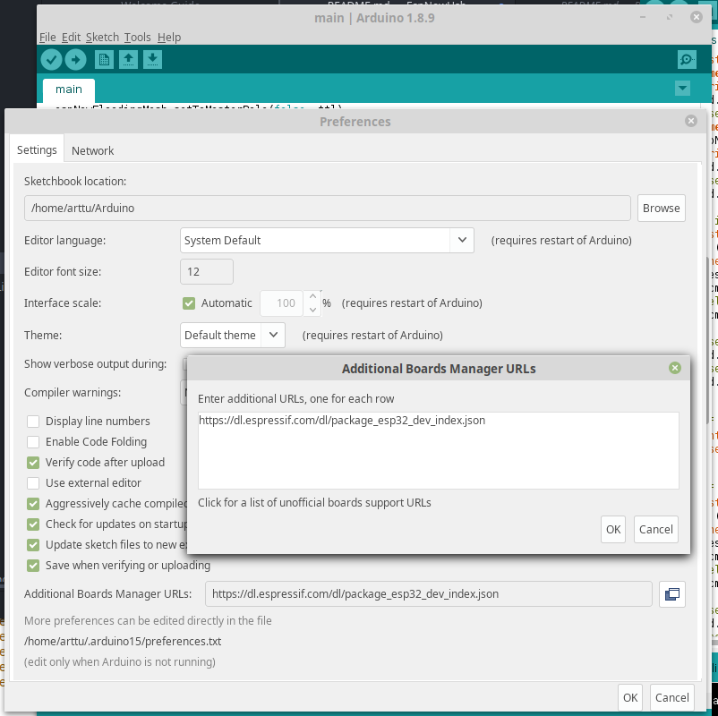Confirm URLs dialog with OK
The width and height of the screenshot is (718, 716).
(612, 529)
